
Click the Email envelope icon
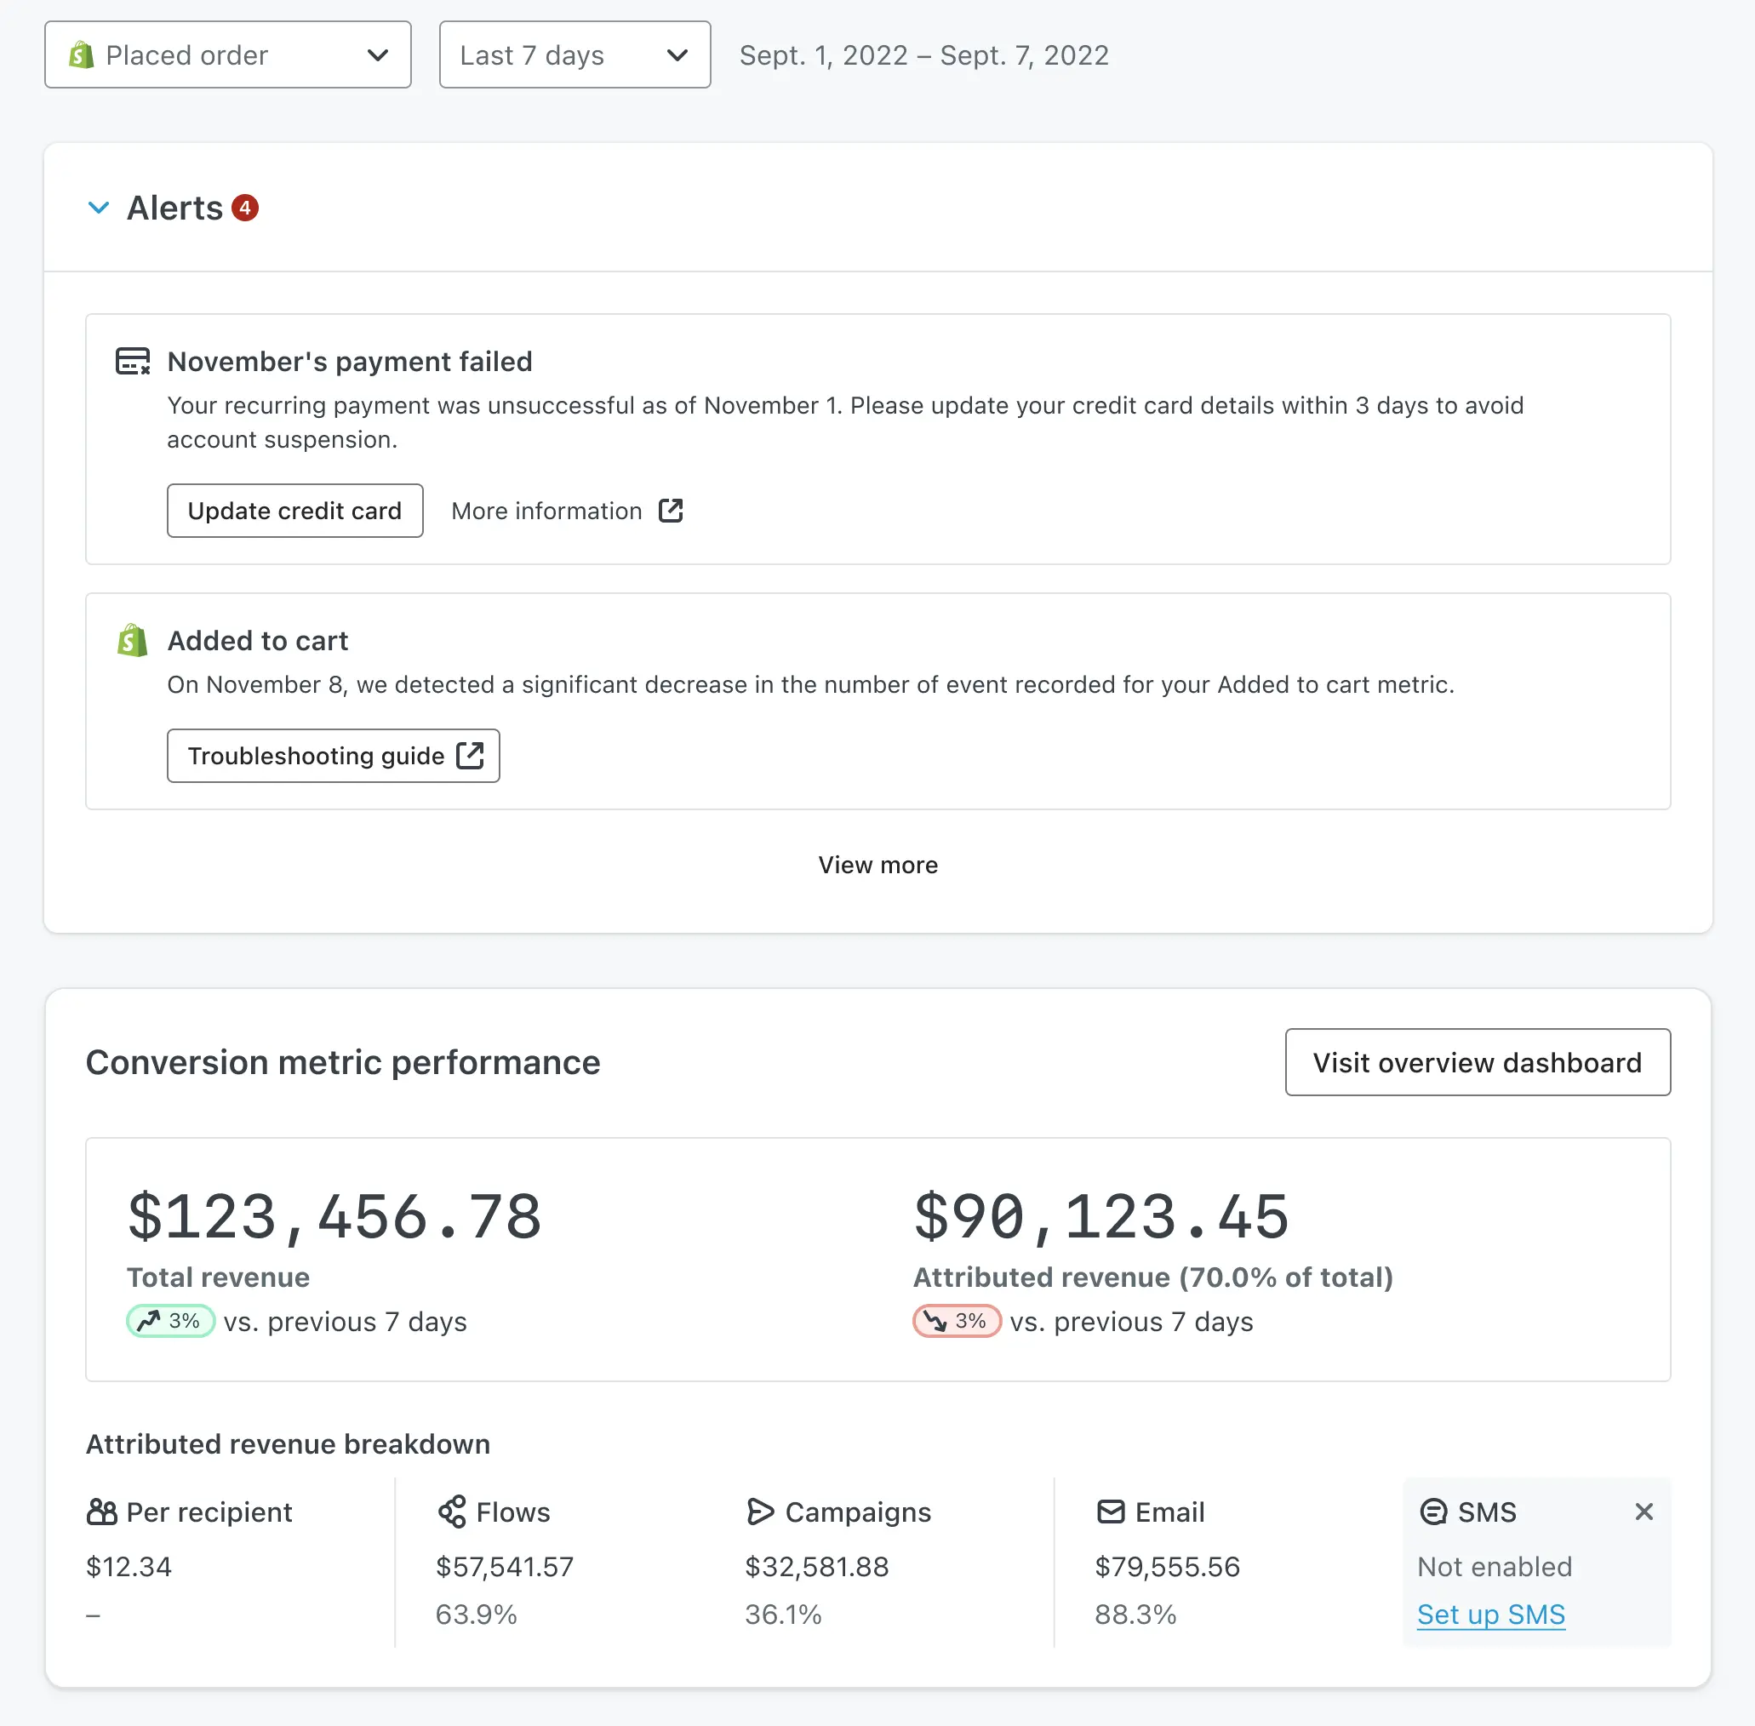(x=1111, y=1512)
